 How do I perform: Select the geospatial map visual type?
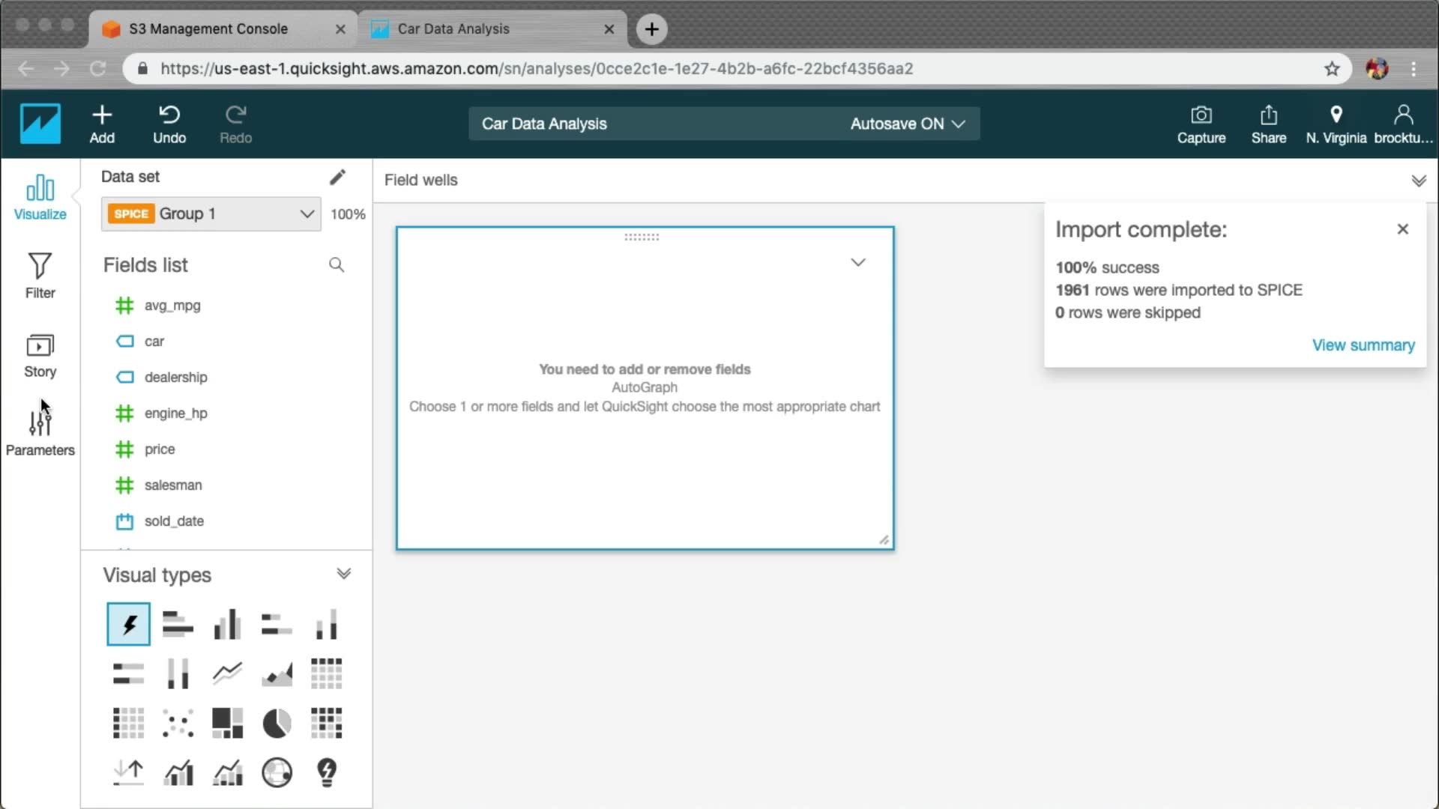tap(277, 772)
